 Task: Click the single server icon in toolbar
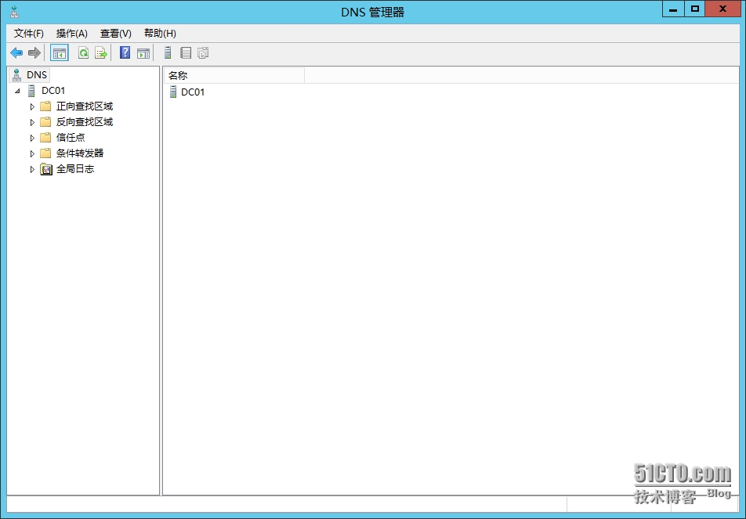tap(168, 53)
